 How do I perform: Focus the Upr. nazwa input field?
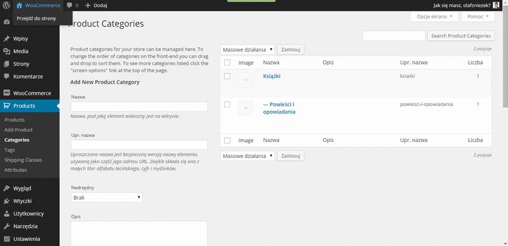coord(139,145)
